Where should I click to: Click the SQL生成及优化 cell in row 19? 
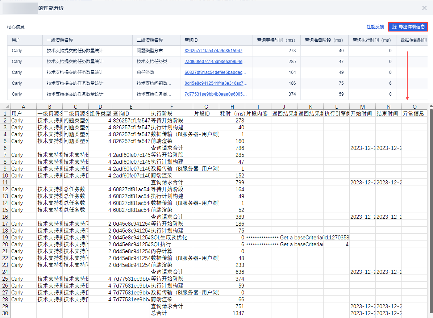pyautogui.click(x=171, y=237)
